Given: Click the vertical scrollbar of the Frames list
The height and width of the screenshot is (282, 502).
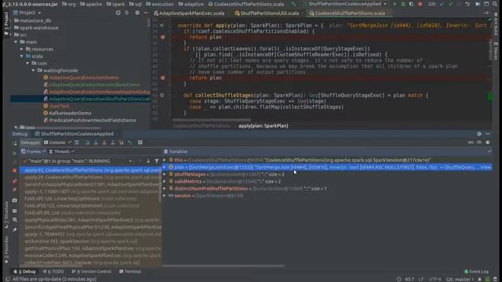Looking at the screenshot, I should tap(160, 186).
